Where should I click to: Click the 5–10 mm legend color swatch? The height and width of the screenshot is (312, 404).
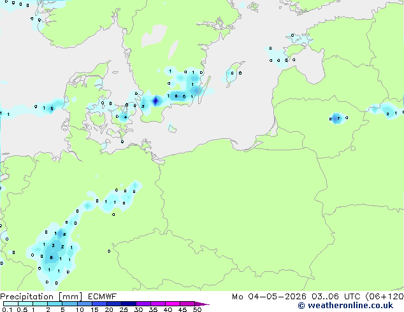pos(69,304)
